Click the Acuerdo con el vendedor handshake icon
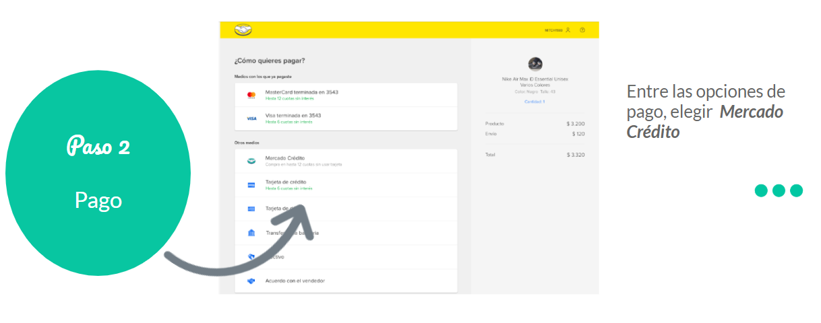The height and width of the screenshot is (323, 821). 251,281
